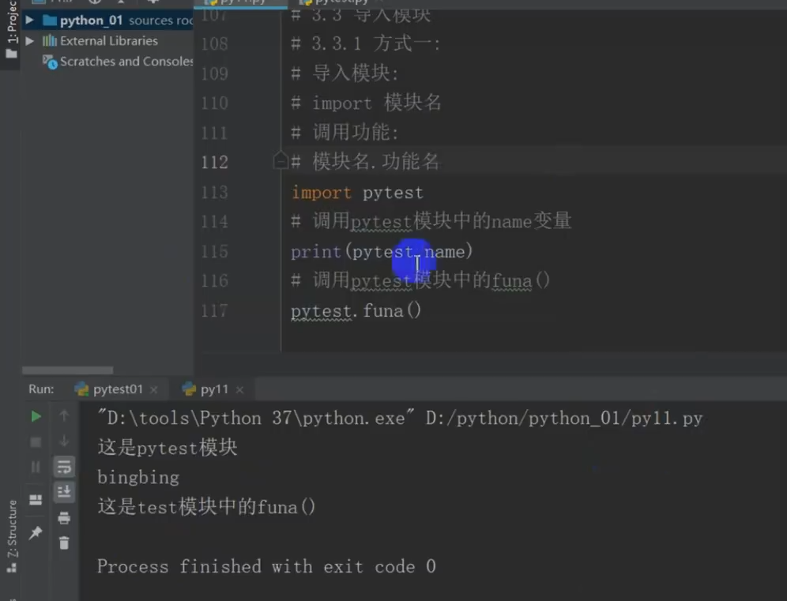787x601 pixels.
Task: Jump up the stack trace with up arrow
Action: [x=64, y=416]
